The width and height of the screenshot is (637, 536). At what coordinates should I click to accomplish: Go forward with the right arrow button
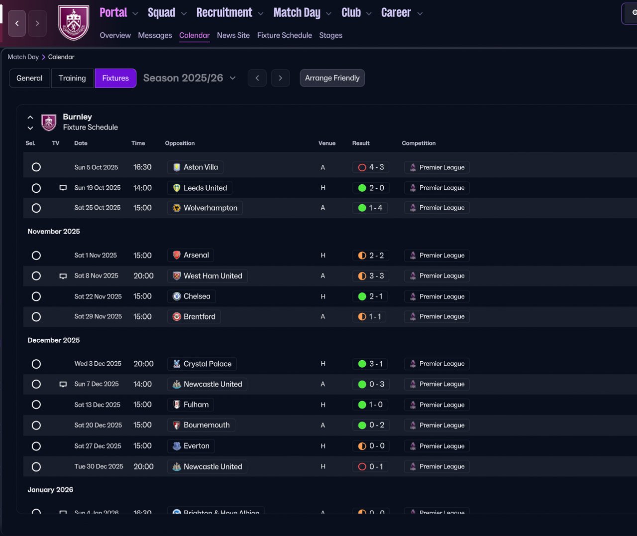pos(37,23)
